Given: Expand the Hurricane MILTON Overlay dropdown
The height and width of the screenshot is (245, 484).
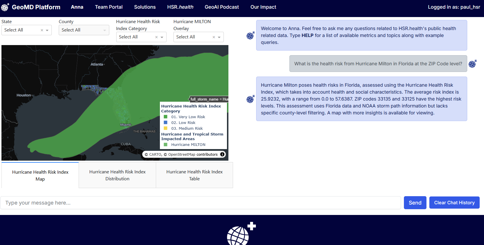Looking at the screenshot, I should (x=219, y=37).
